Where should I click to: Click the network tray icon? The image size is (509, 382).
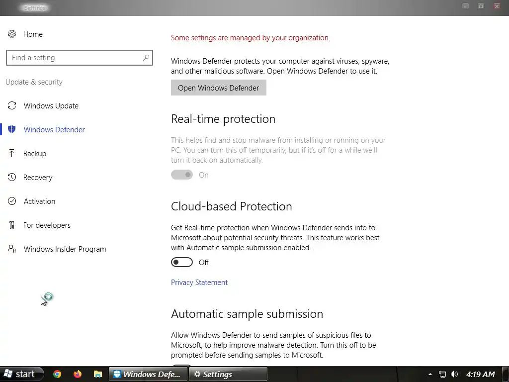pyautogui.click(x=442, y=374)
